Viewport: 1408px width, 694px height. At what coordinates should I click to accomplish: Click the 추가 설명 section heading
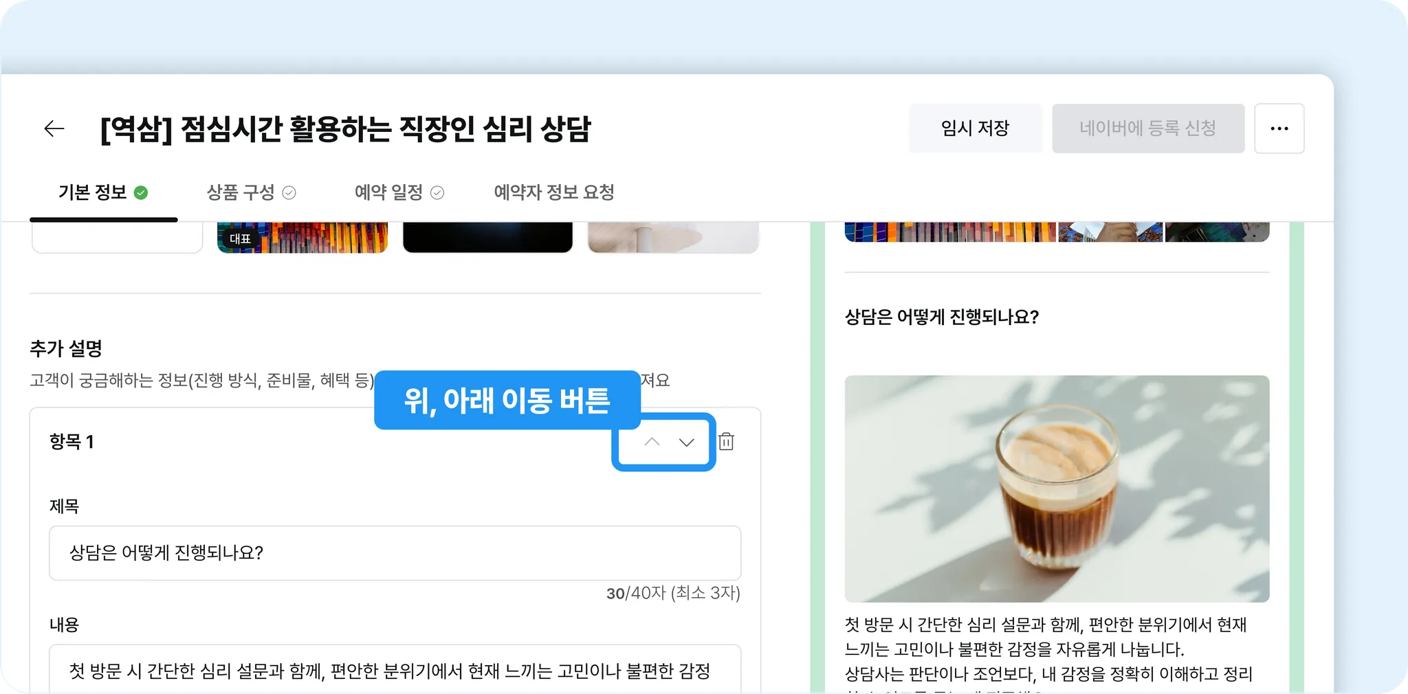click(66, 348)
